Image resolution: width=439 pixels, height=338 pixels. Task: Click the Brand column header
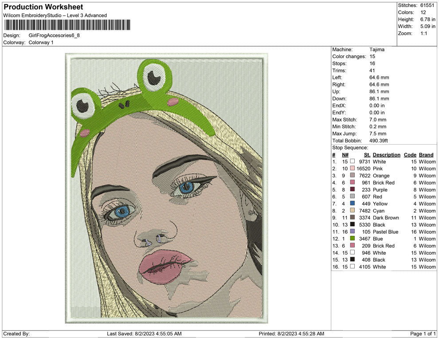coord(426,155)
